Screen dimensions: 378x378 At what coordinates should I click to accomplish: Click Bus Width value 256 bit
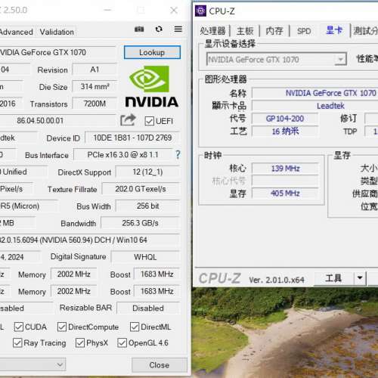coord(147,206)
